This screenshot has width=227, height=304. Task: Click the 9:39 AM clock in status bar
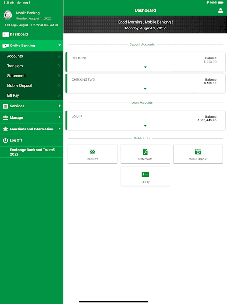(x=9, y=3)
